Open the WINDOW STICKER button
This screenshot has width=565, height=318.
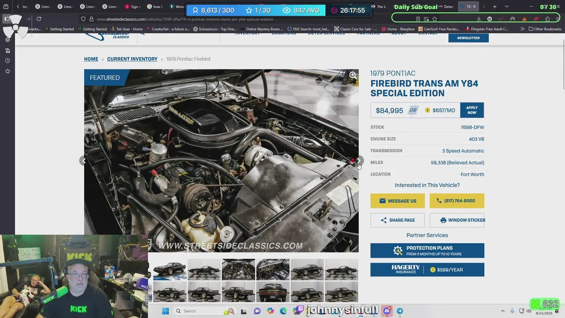(457, 220)
